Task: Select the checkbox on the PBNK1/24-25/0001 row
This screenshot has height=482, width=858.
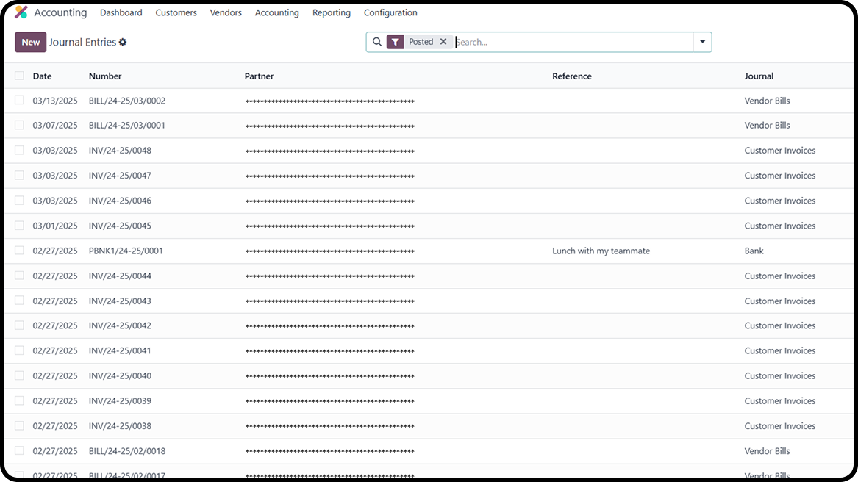Action: [x=18, y=250]
